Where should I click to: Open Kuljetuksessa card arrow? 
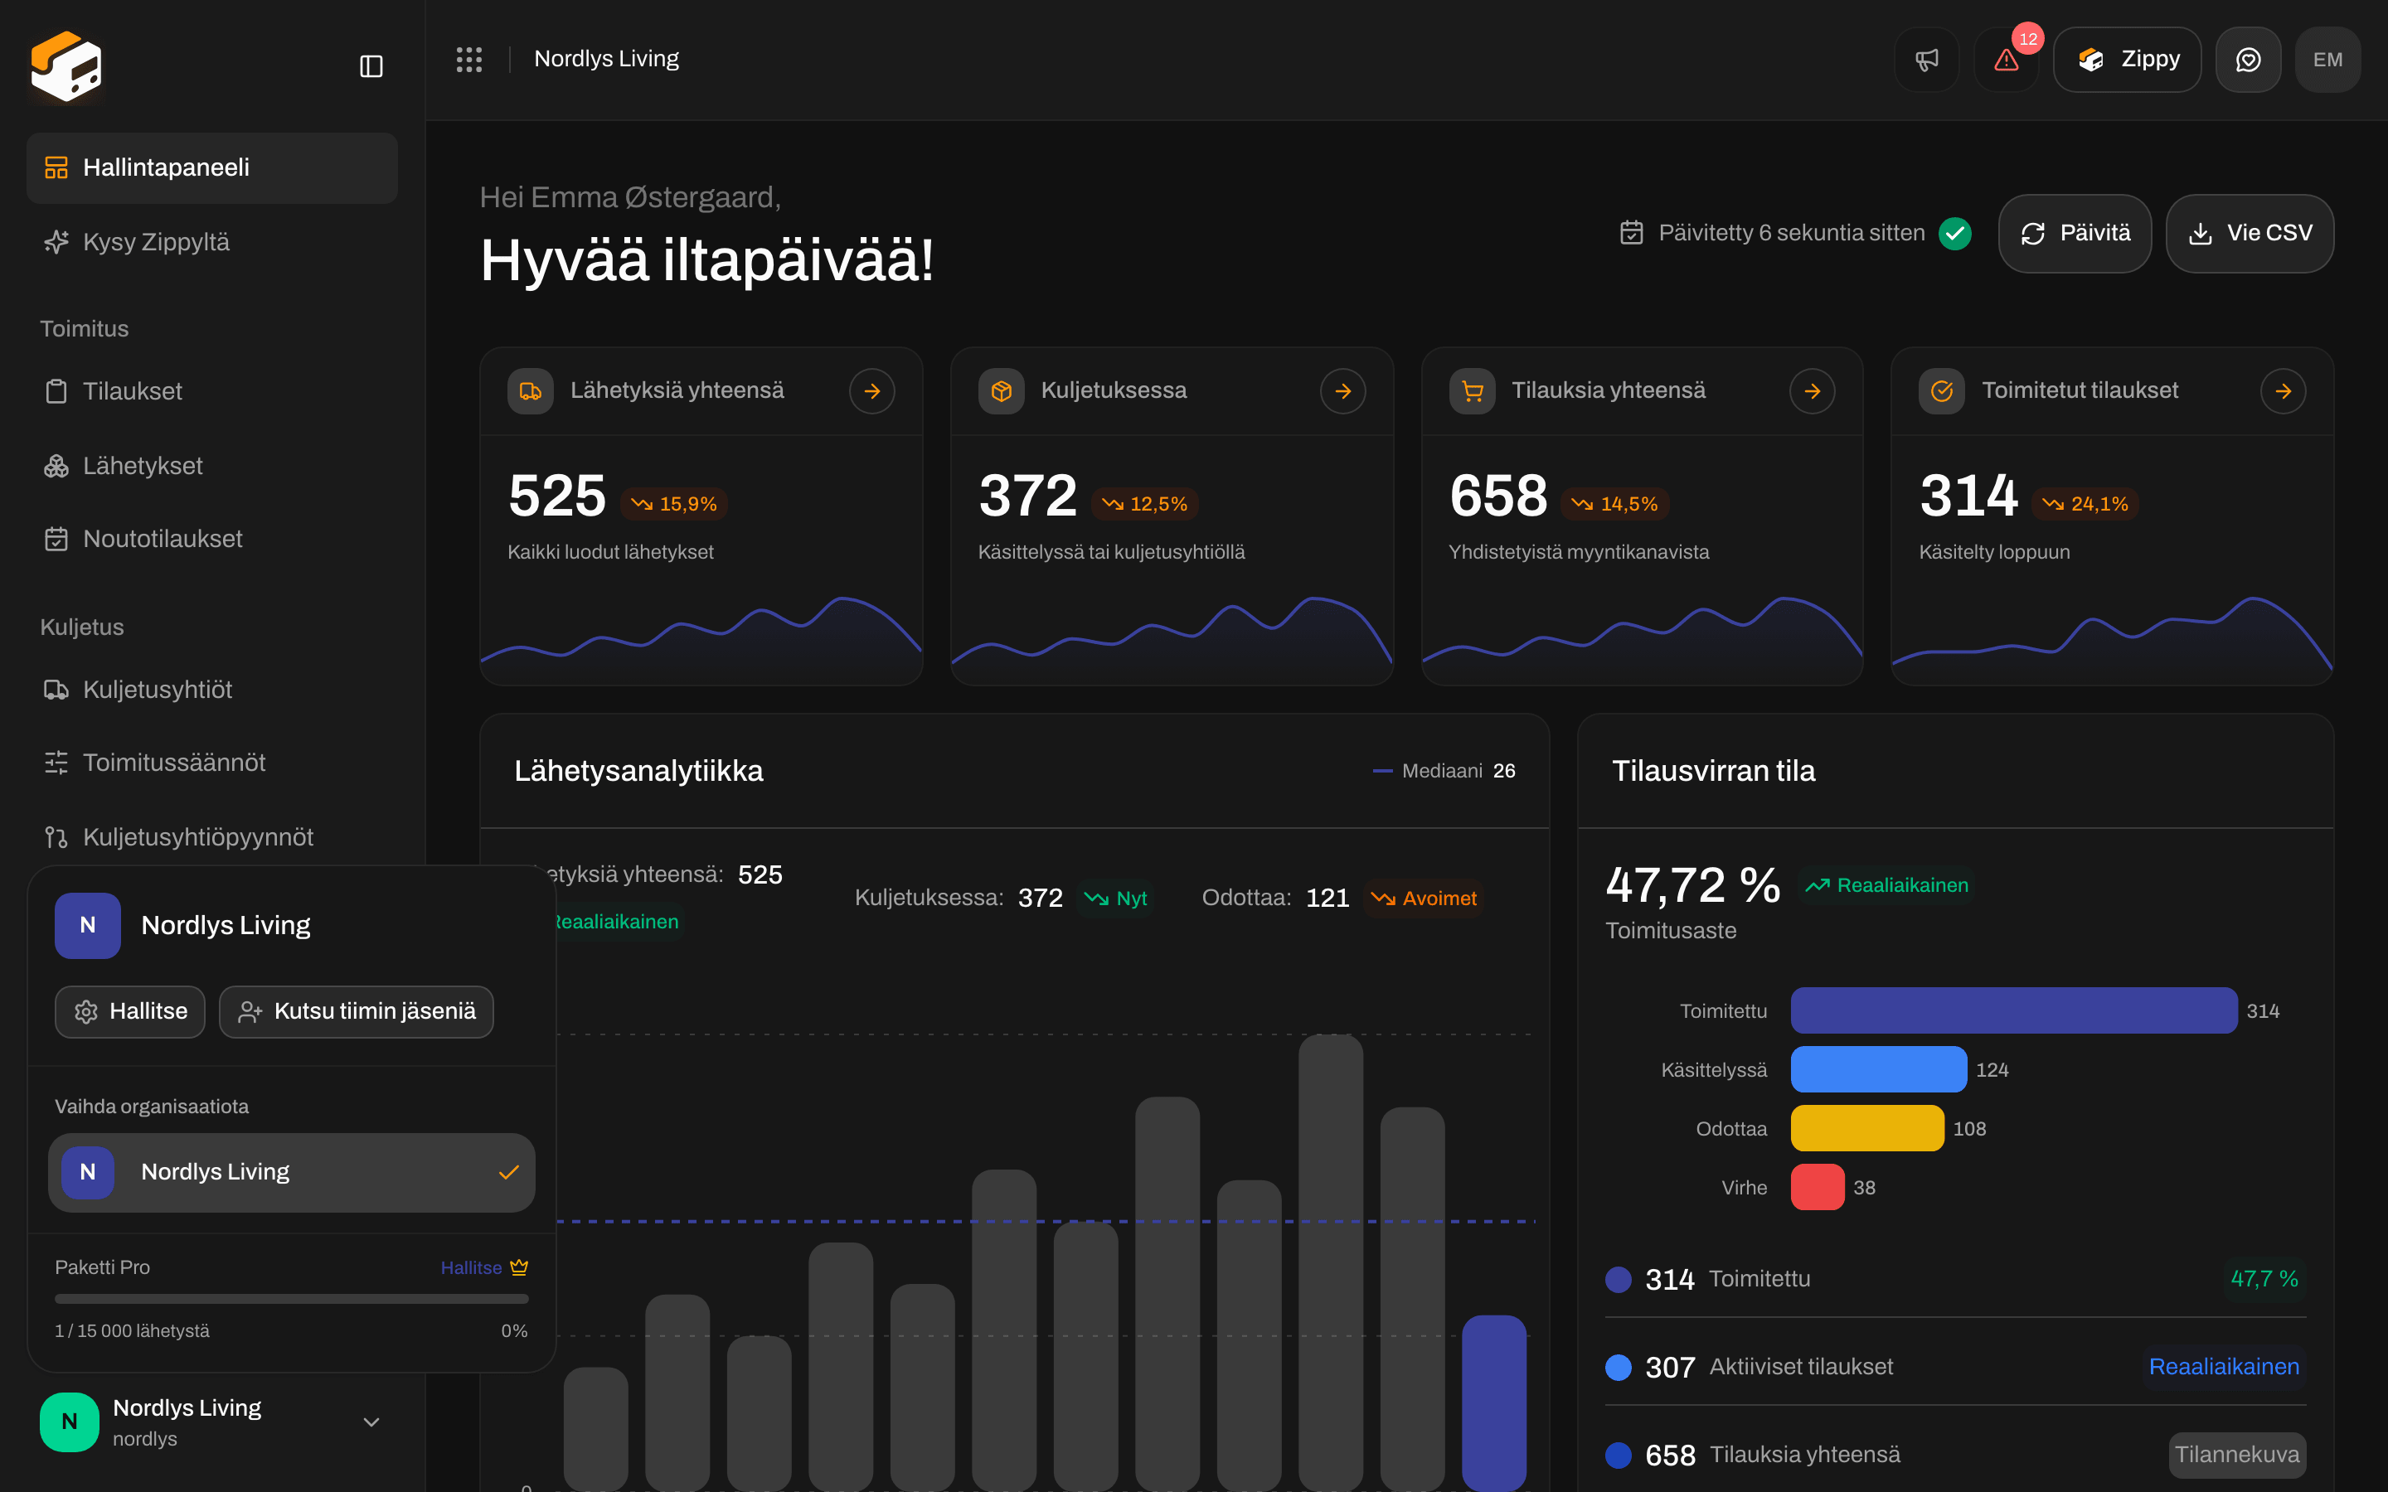tap(1343, 390)
